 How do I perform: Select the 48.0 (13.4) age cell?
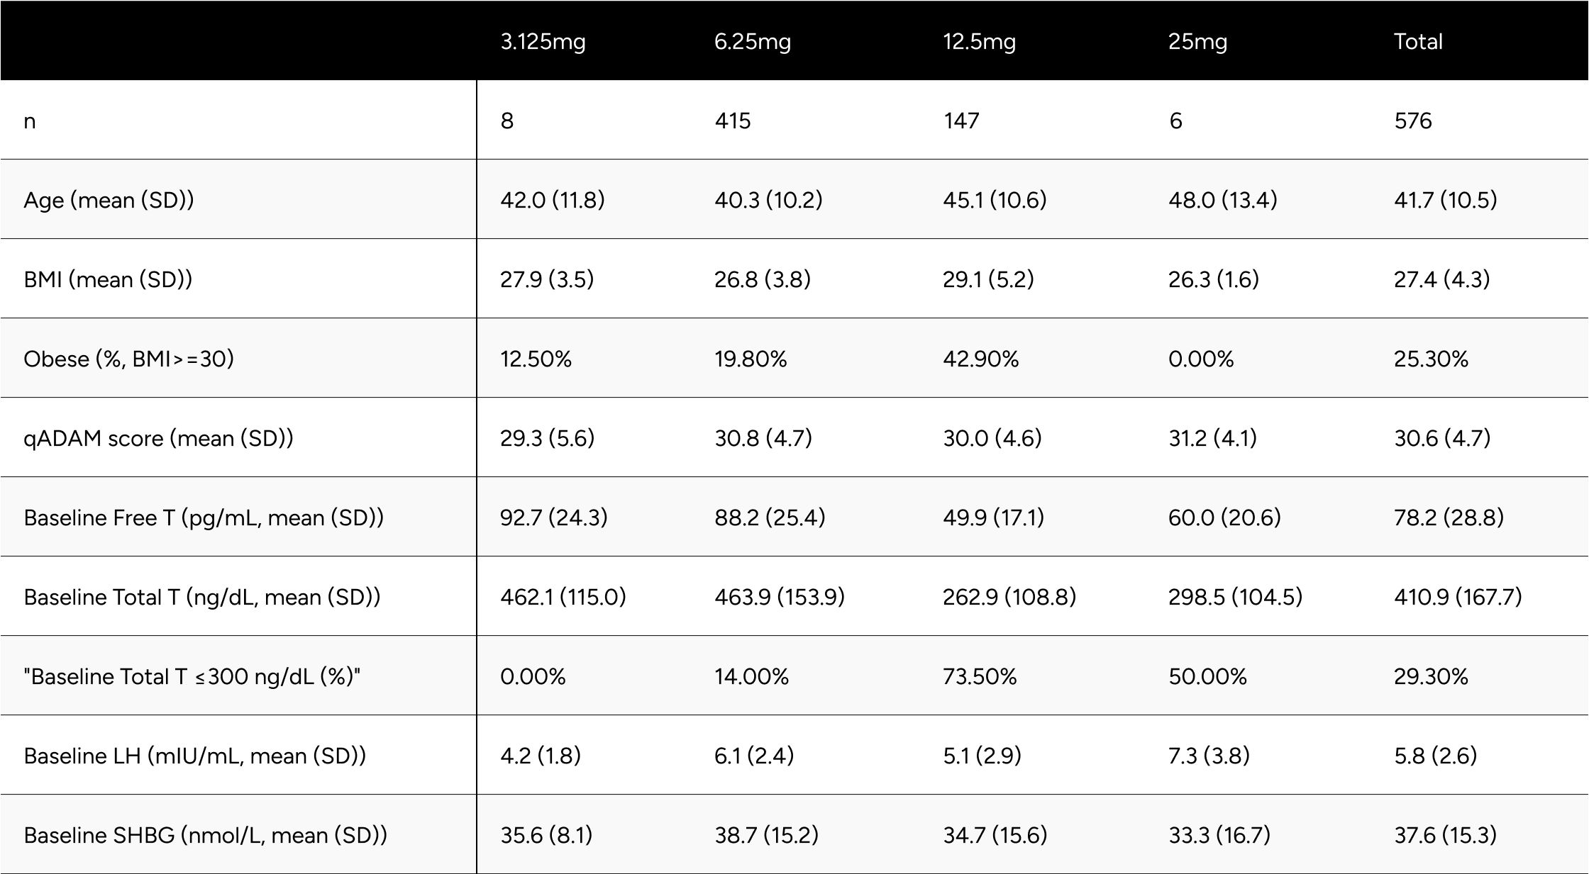[x=1222, y=201]
